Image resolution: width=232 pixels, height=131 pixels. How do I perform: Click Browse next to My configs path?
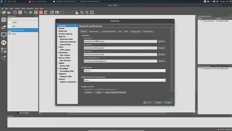[x=162, y=55]
